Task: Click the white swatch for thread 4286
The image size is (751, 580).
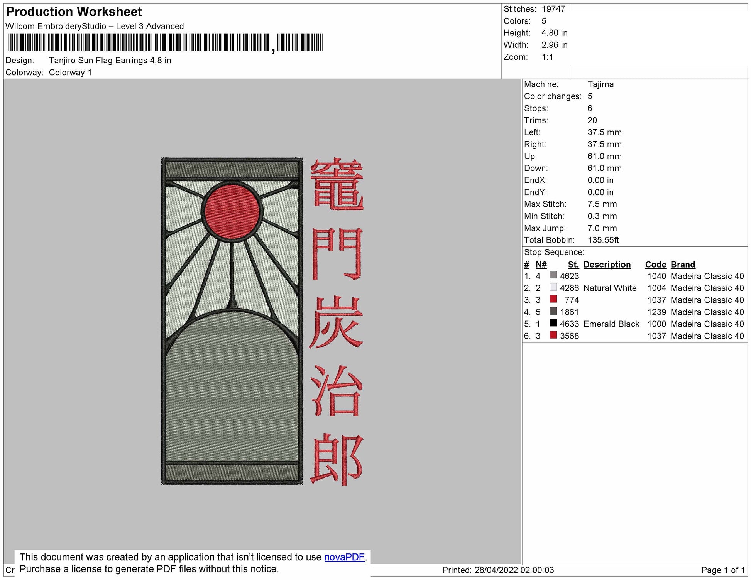Action: [x=553, y=287]
